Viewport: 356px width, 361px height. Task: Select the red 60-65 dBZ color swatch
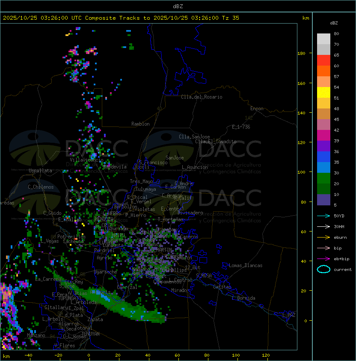(x=323, y=60)
